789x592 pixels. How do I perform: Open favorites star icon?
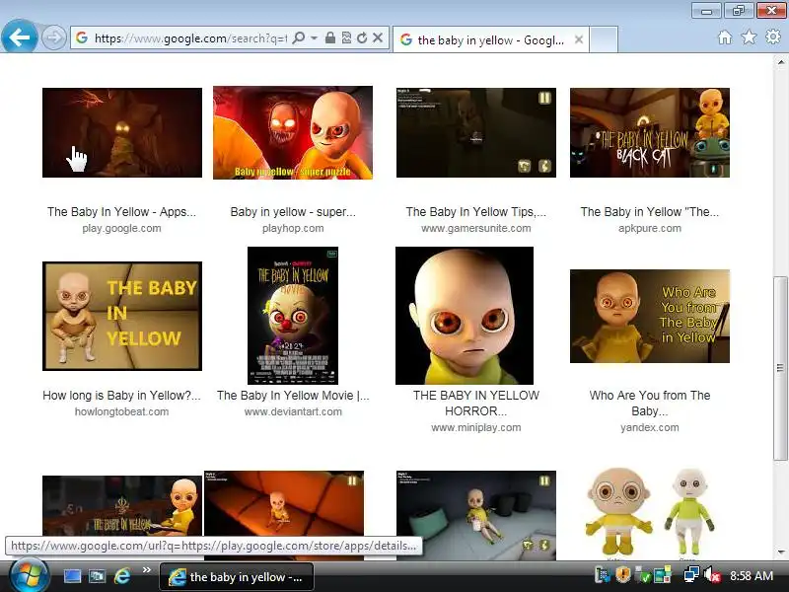(x=749, y=37)
